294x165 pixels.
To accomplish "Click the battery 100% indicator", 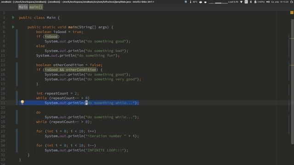I will [260, 2].
